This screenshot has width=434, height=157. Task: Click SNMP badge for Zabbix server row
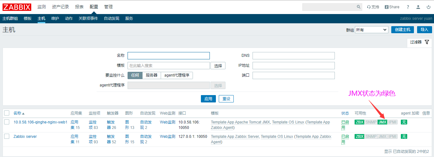(371, 137)
